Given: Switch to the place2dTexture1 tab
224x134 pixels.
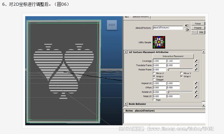Looking at the screenshot, I should point(141,17).
